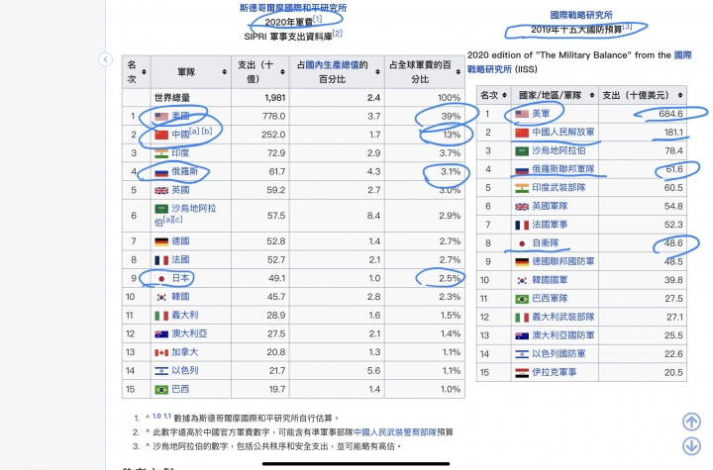Open 德國 link in SIPRI table
This screenshot has height=470, width=713.
coord(180,240)
